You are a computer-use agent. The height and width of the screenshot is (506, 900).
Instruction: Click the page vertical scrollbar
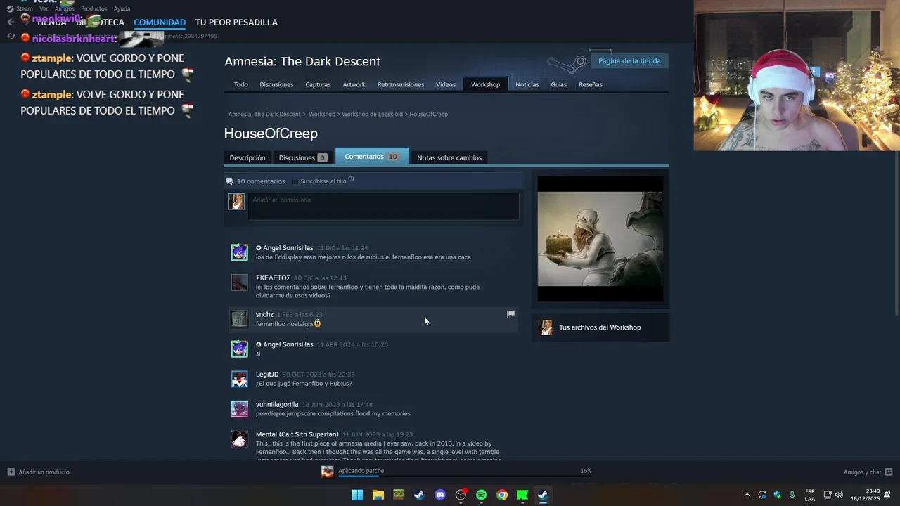click(x=897, y=232)
